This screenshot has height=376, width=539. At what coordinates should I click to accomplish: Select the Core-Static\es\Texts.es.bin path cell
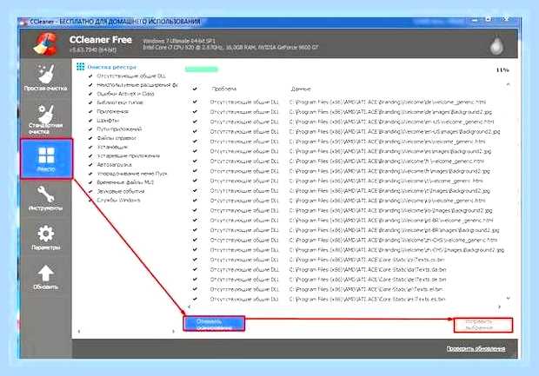(367, 299)
